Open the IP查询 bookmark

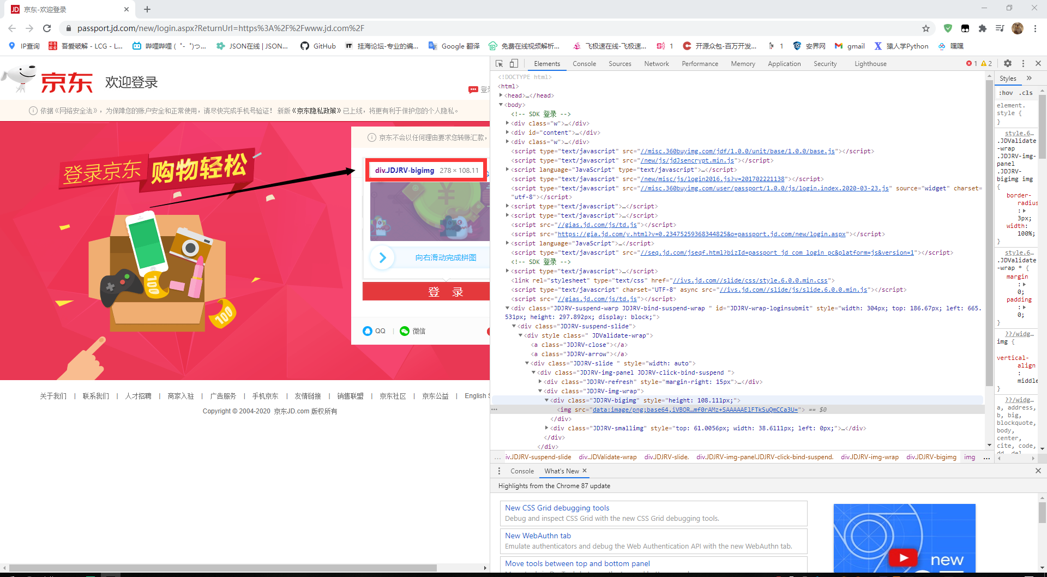pyautogui.click(x=25, y=46)
